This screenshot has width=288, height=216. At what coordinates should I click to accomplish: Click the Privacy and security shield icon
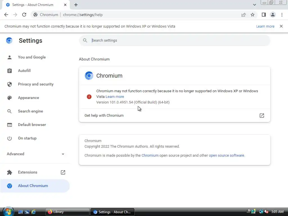coord(10,84)
